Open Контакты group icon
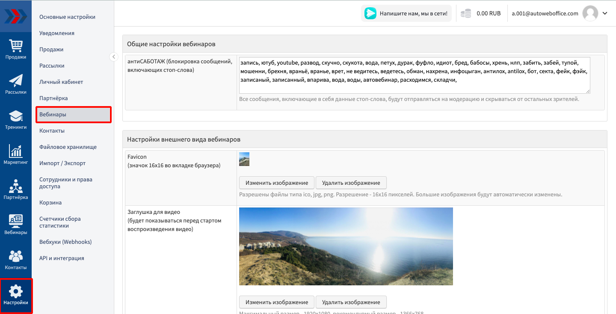This screenshot has height=314, width=616. point(16,256)
